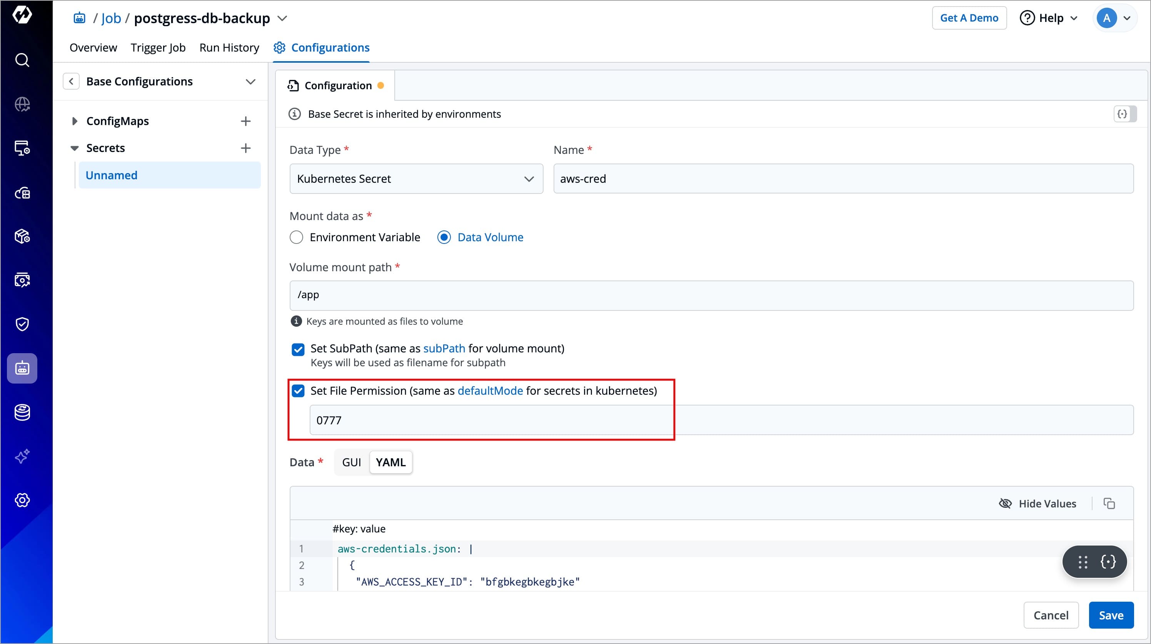This screenshot has width=1151, height=644.
Task: Open the defaultMode documentation link
Action: (x=490, y=391)
